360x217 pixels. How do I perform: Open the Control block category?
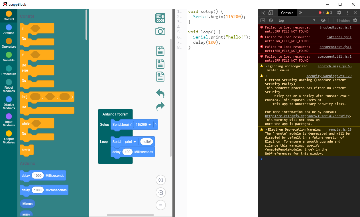(x=9, y=16)
